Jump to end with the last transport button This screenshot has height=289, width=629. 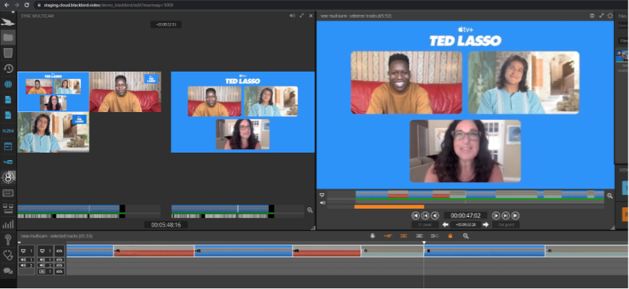coord(516,215)
